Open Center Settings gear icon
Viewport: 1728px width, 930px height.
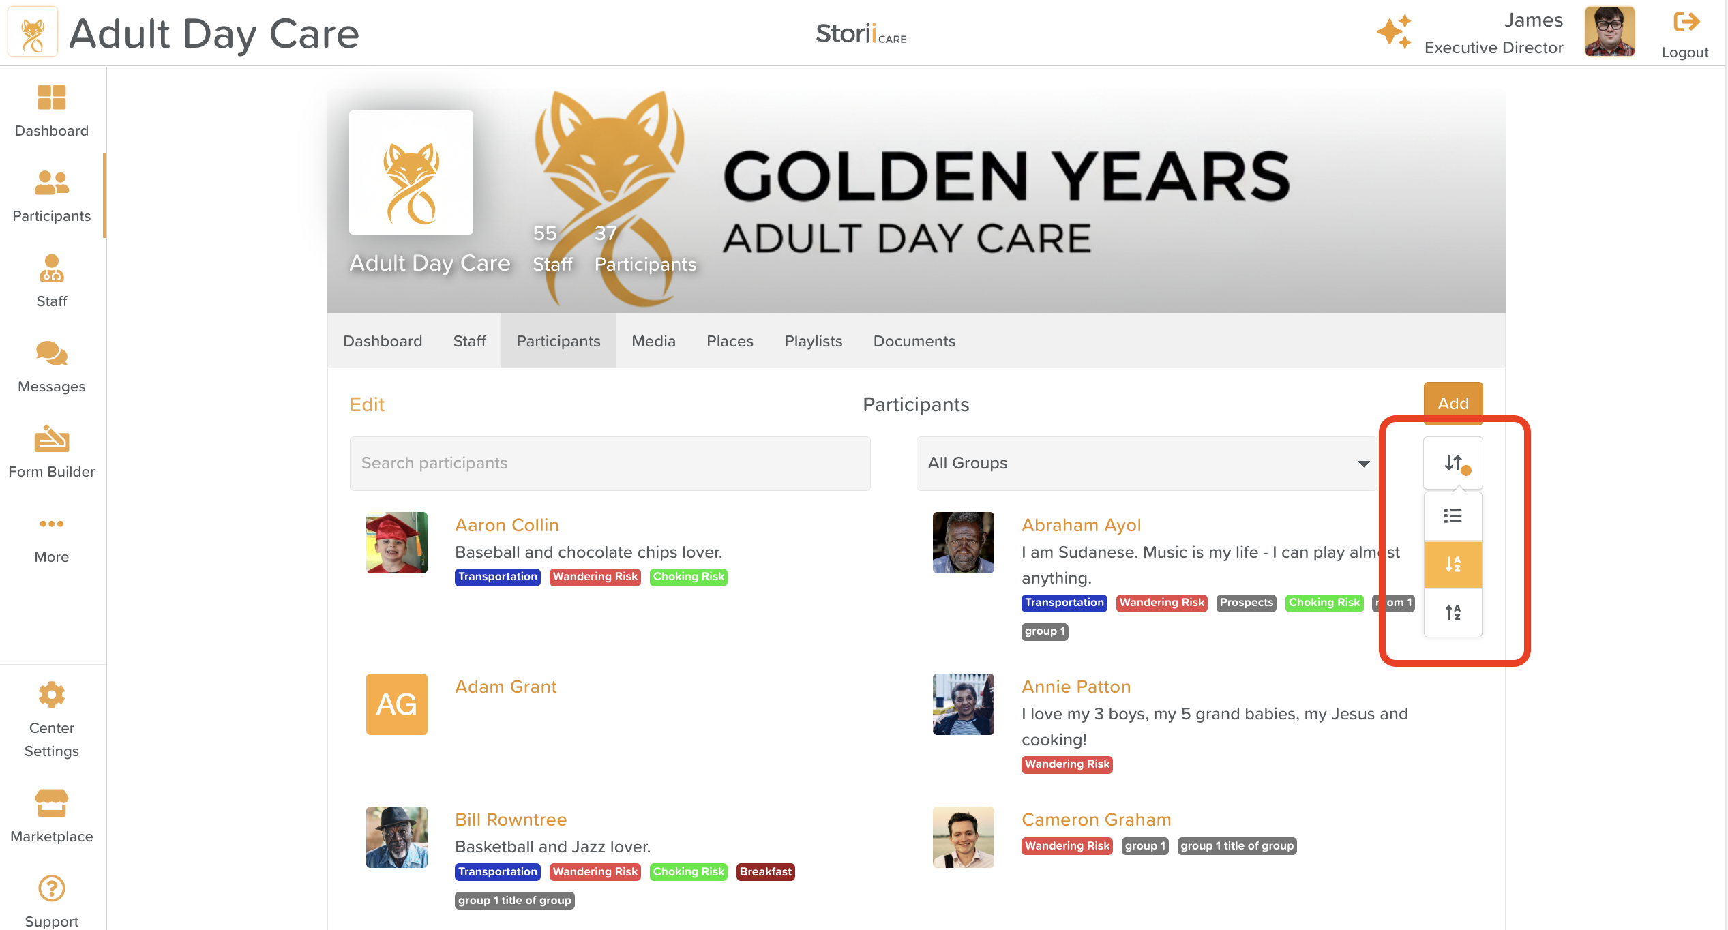[x=51, y=695]
